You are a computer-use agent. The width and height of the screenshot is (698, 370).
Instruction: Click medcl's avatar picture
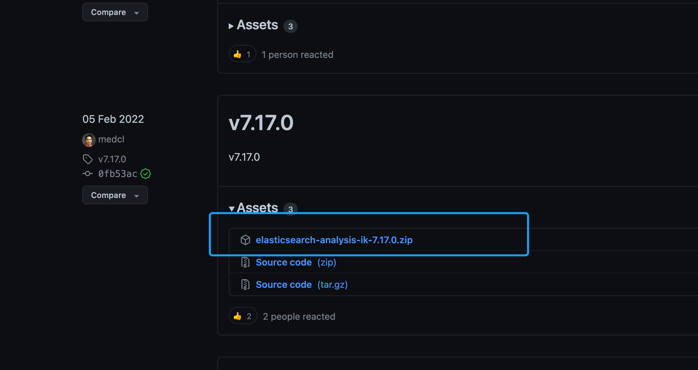tap(89, 140)
